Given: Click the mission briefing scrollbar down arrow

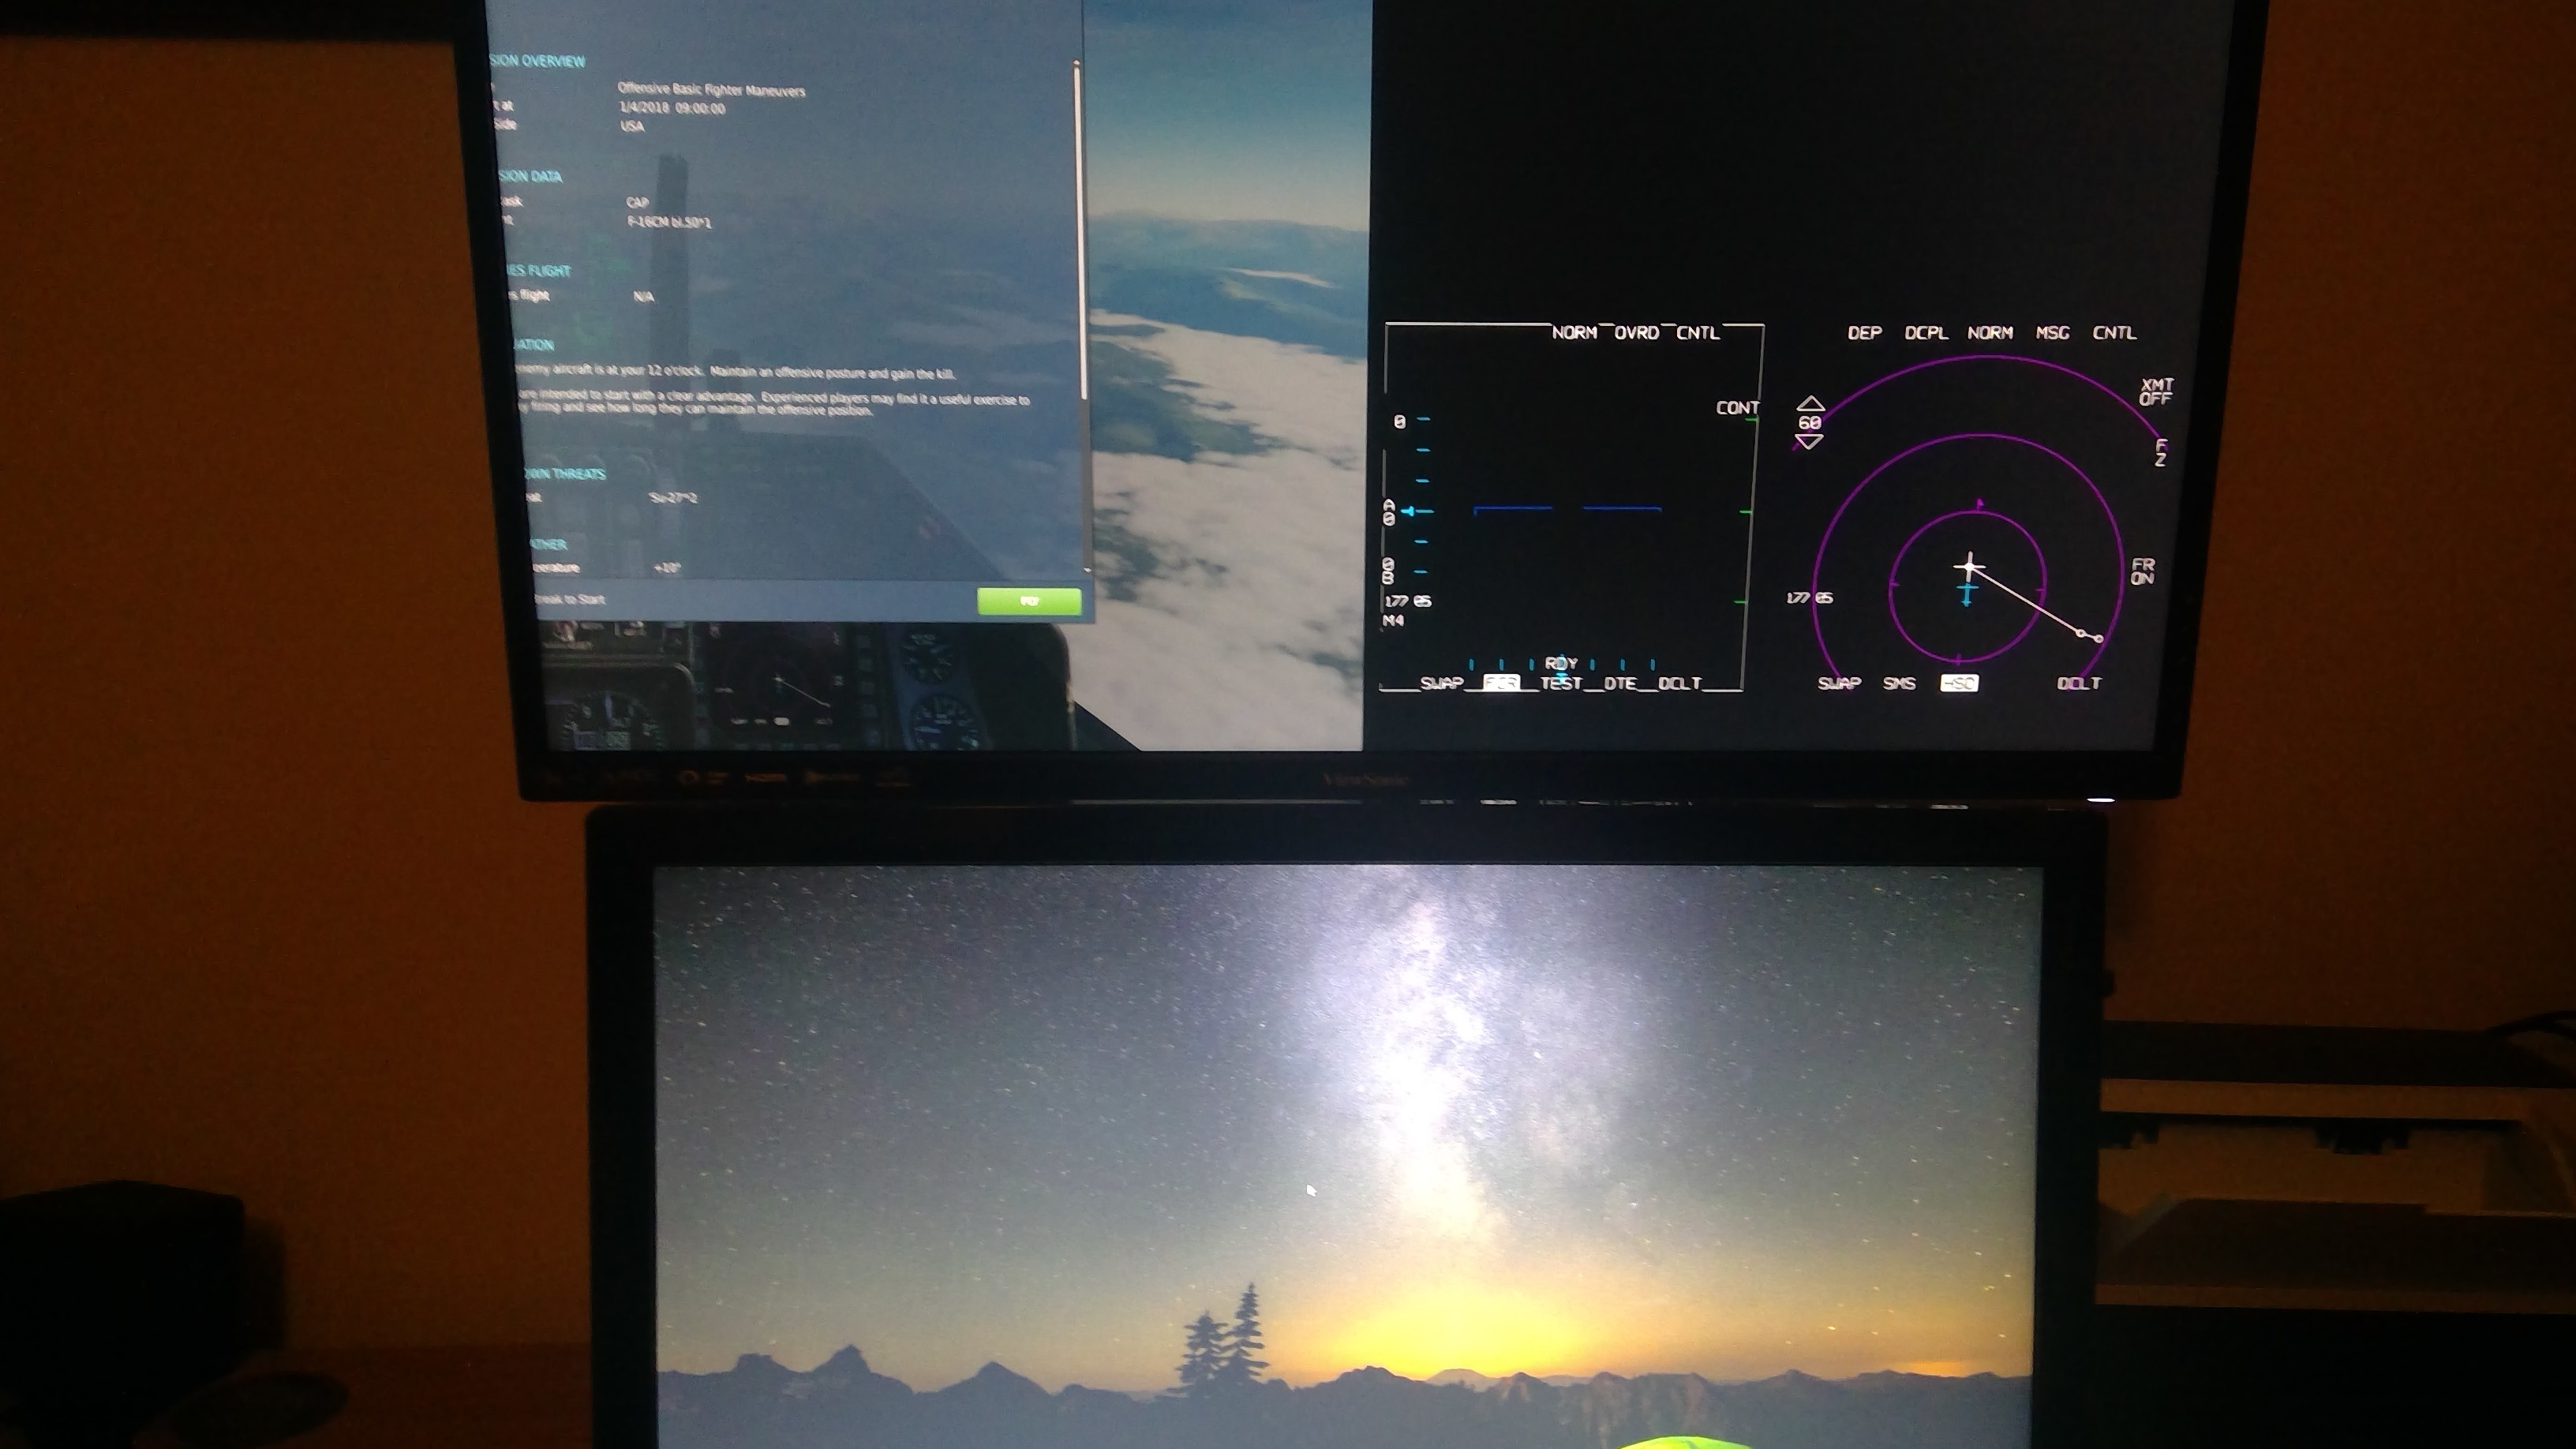Looking at the screenshot, I should pos(1087,570).
